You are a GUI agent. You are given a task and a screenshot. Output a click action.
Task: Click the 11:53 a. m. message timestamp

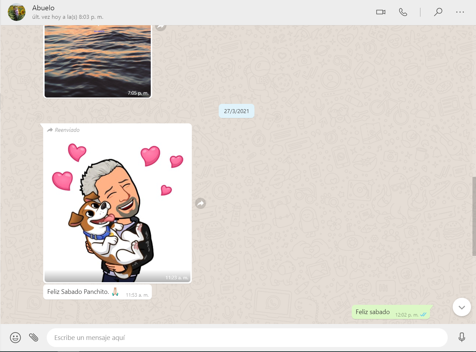(x=137, y=295)
